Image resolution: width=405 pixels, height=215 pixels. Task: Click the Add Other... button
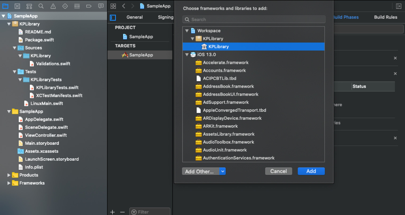(x=201, y=171)
